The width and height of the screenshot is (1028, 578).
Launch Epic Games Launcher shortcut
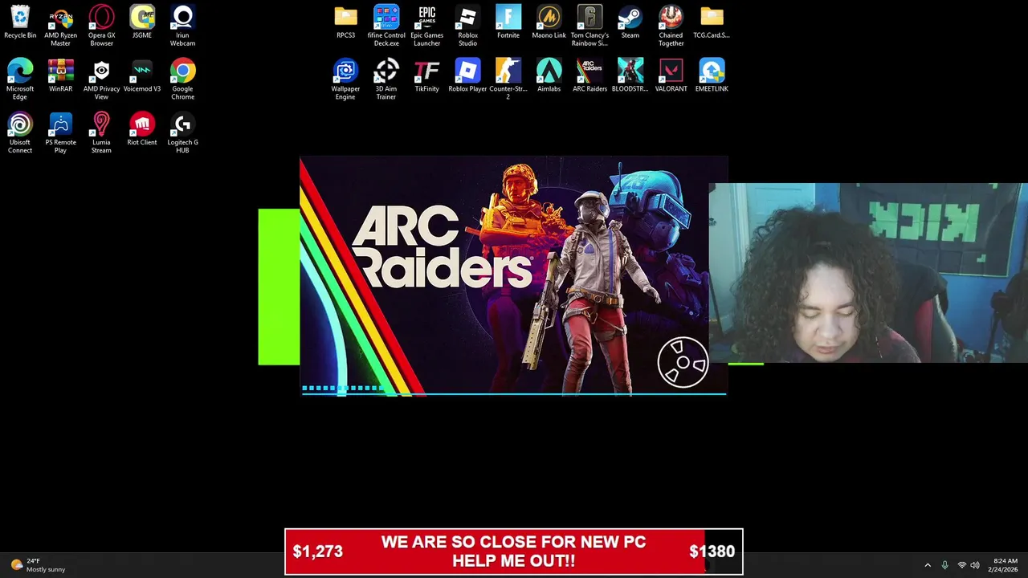[x=427, y=26]
